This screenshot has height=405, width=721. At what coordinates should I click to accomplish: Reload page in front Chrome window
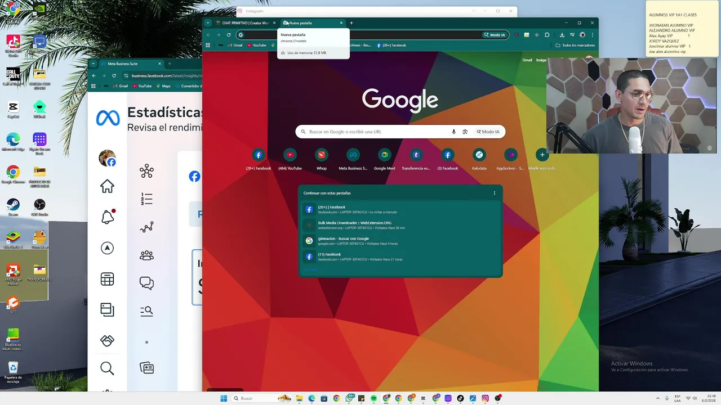[x=229, y=35]
